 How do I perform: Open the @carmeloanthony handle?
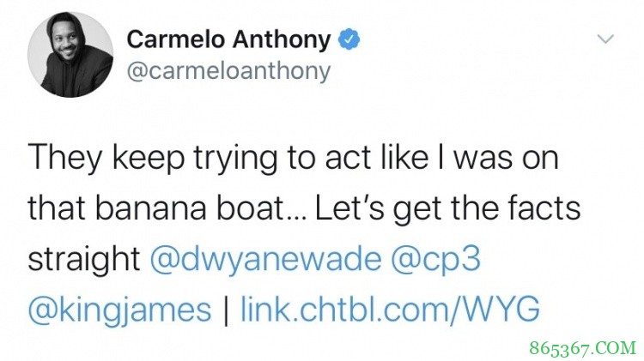[x=228, y=71]
